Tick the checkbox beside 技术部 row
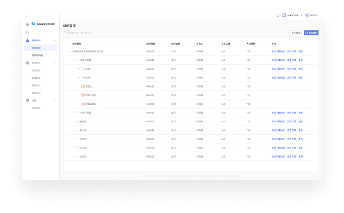The height and width of the screenshot is (213, 344). click(x=78, y=139)
